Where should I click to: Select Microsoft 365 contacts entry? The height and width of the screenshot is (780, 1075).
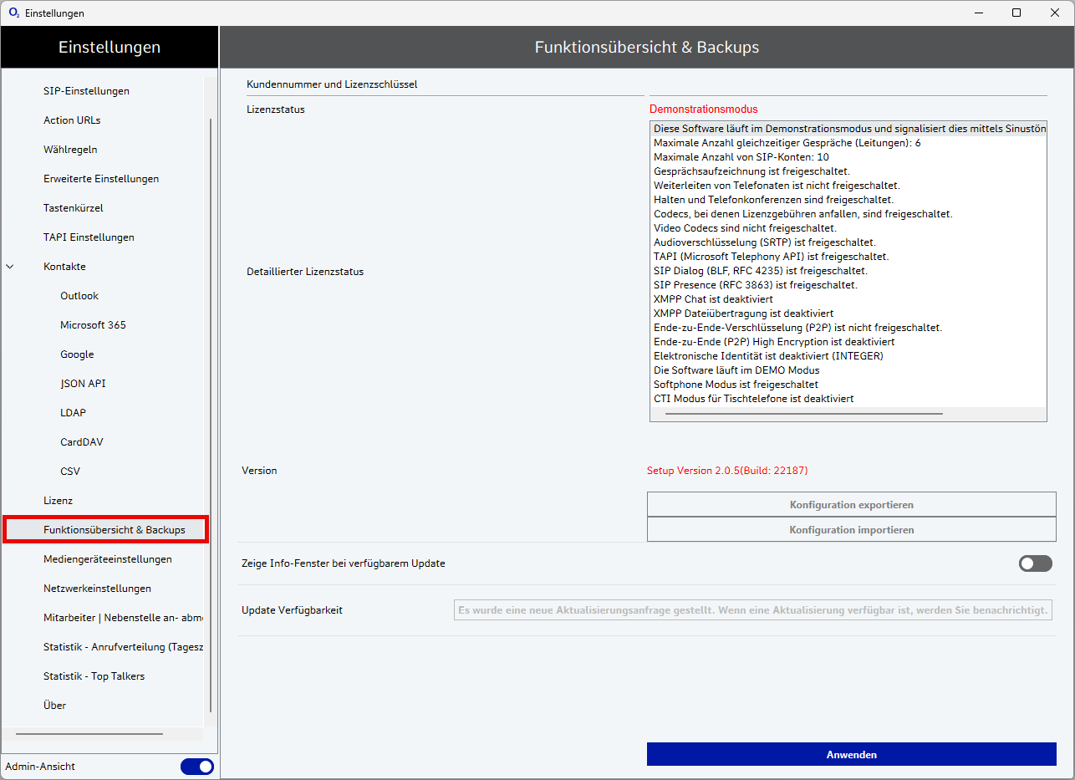93,325
